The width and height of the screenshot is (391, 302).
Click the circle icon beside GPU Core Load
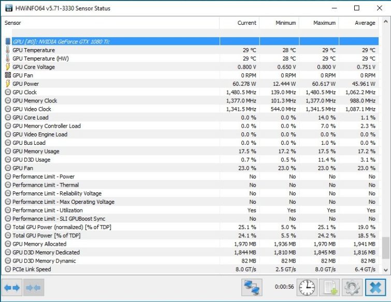pos(8,117)
